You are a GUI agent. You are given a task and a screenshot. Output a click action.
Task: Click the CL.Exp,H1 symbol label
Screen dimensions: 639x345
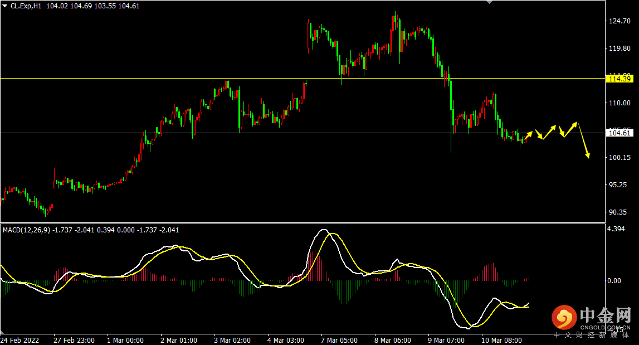coord(26,6)
